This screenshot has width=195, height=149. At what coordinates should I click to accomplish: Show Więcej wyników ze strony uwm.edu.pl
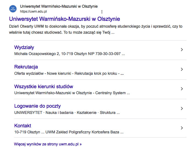point(48,144)
